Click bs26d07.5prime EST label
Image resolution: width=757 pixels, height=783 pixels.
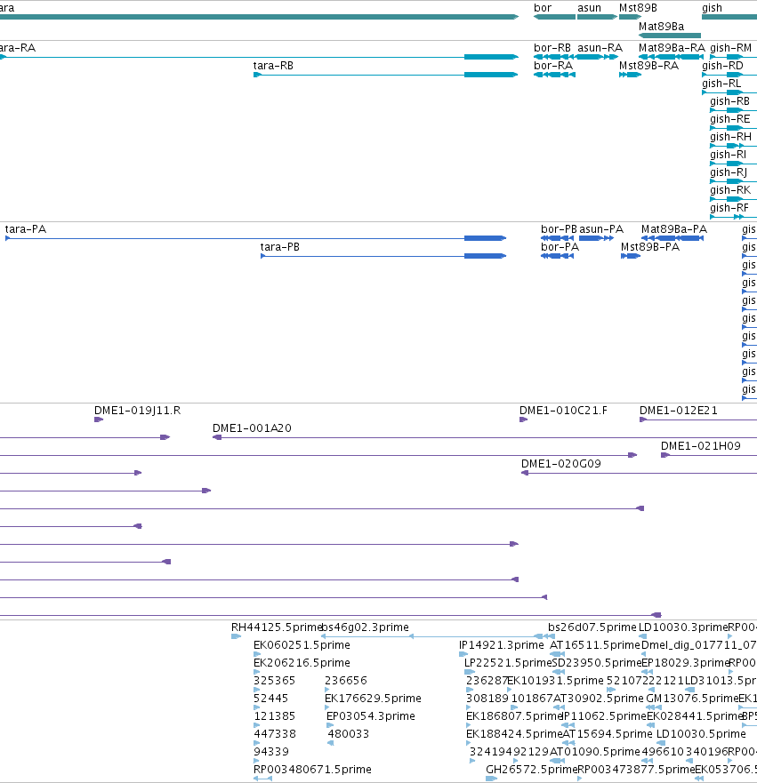coord(592,627)
